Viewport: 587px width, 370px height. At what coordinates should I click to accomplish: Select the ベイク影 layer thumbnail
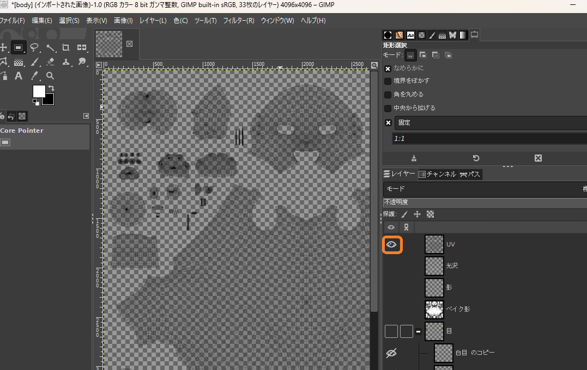(434, 310)
